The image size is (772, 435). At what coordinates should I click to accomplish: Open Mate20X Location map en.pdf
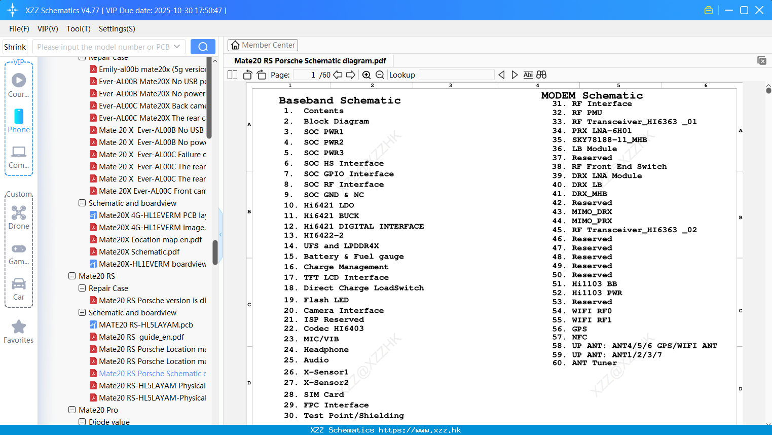click(150, 239)
